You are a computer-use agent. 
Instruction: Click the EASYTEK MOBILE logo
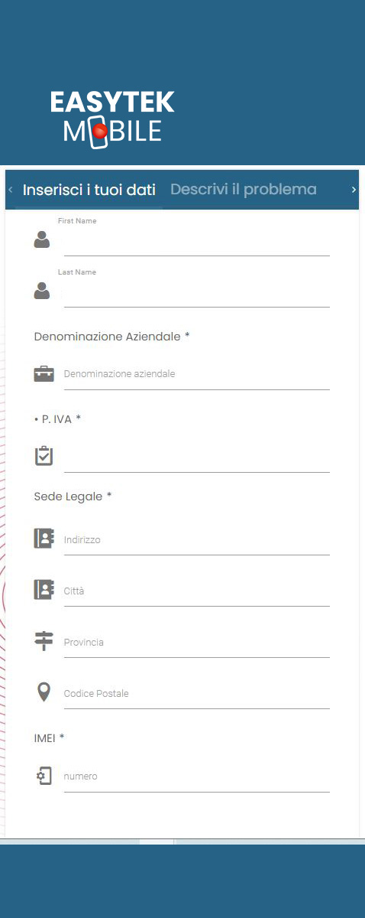112,117
